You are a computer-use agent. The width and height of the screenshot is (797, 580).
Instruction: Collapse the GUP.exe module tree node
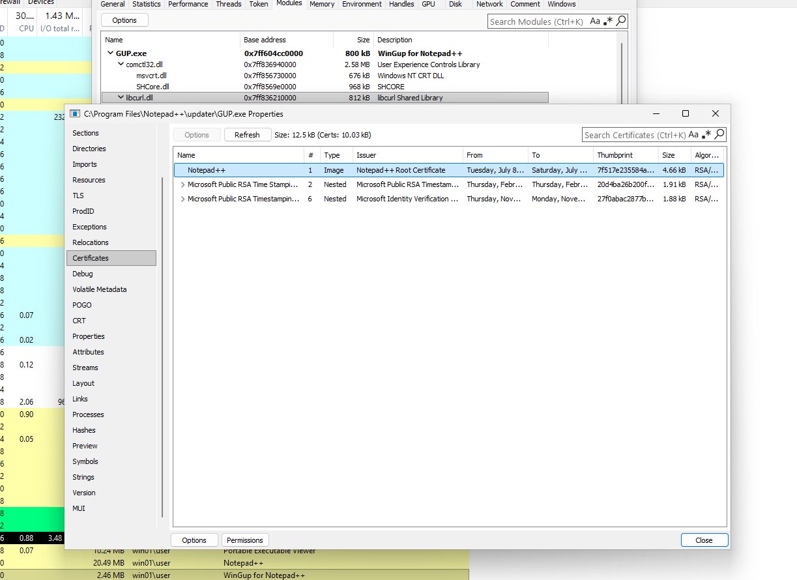[110, 53]
